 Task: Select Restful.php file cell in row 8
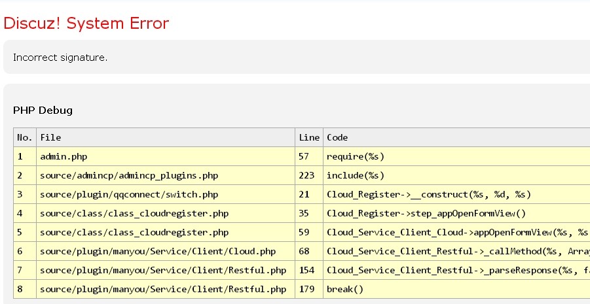pos(166,290)
